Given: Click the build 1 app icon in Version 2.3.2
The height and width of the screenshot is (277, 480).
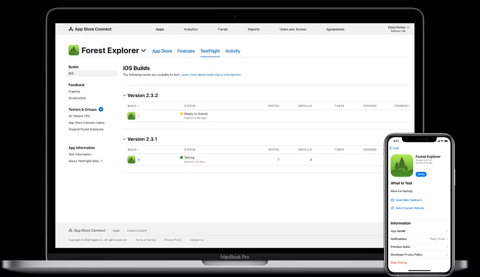Looking at the screenshot, I should (132, 116).
